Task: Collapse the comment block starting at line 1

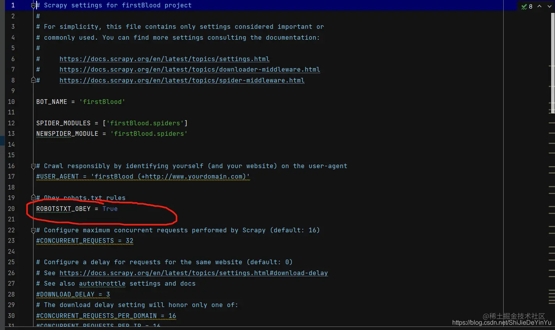Action: click(33, 5)
